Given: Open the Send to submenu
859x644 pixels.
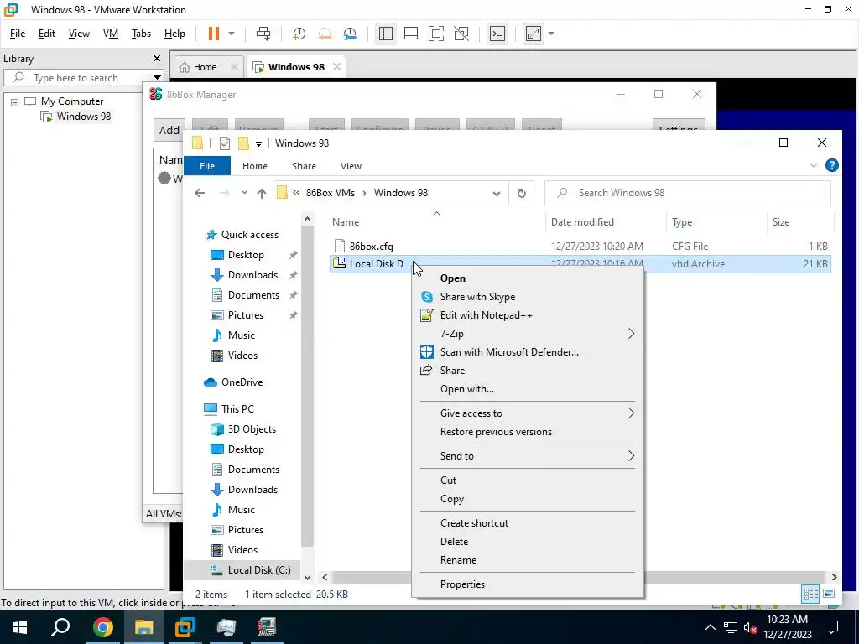Looking at the screenshot, I should pyautogui.click(x=528, y=456).
